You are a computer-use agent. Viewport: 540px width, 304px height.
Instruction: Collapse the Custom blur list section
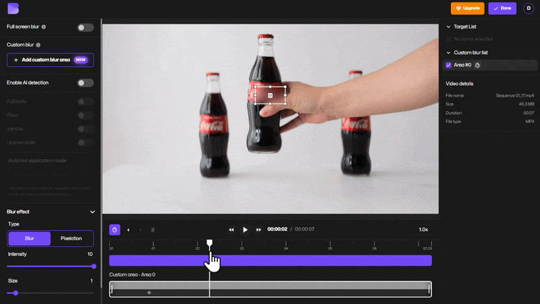[448, 52]
